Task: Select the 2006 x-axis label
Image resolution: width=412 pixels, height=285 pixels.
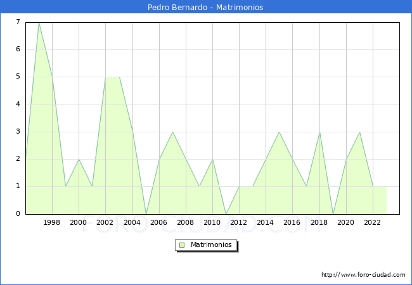Action: (158, 222)
